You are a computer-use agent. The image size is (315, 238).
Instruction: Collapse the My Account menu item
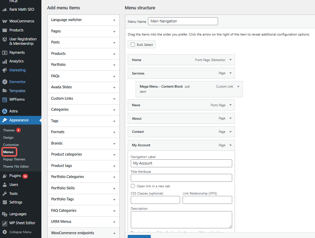click(230, 145)
